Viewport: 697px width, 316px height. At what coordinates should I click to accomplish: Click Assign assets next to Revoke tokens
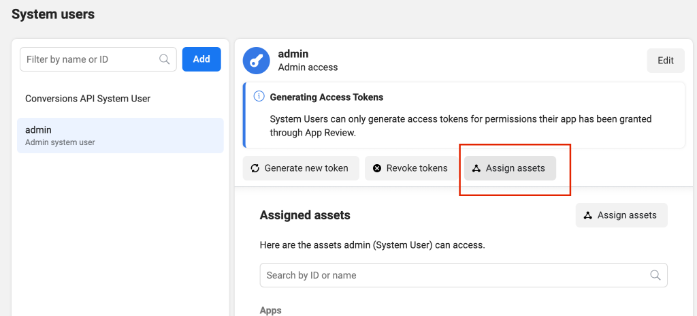(x=510, y=168)
